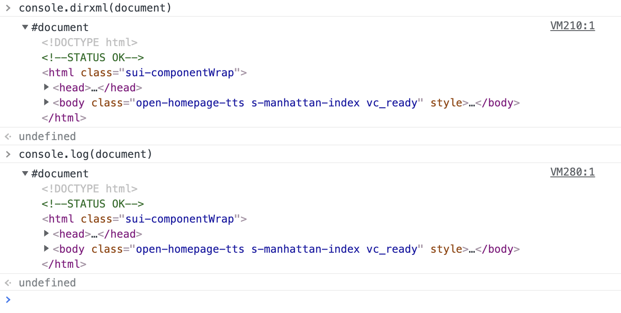The height and width of the screenshot is (313, 621).
Task: Click the first undefined return value
Action: [47, 137]
